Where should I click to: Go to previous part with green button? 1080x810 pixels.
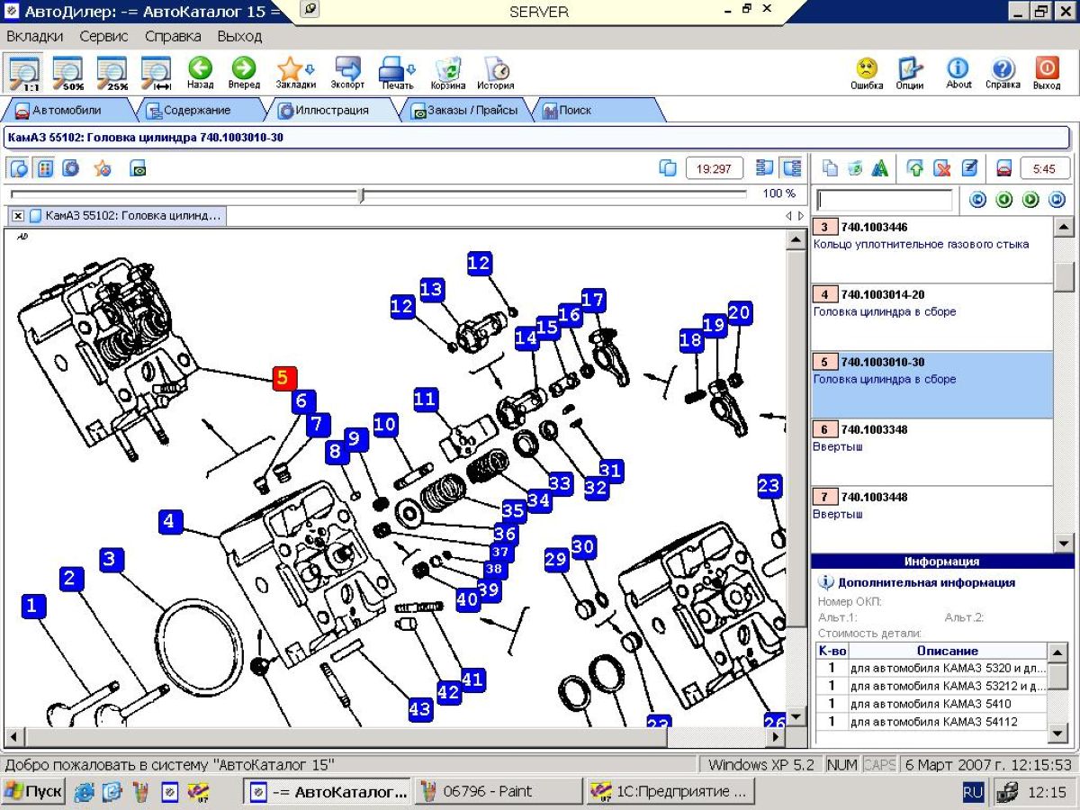click(1004, 200)
